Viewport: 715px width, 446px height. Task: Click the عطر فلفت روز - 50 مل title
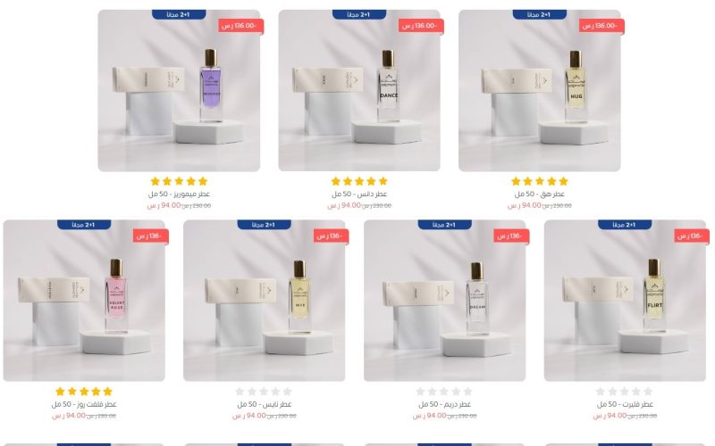(84, 404)
